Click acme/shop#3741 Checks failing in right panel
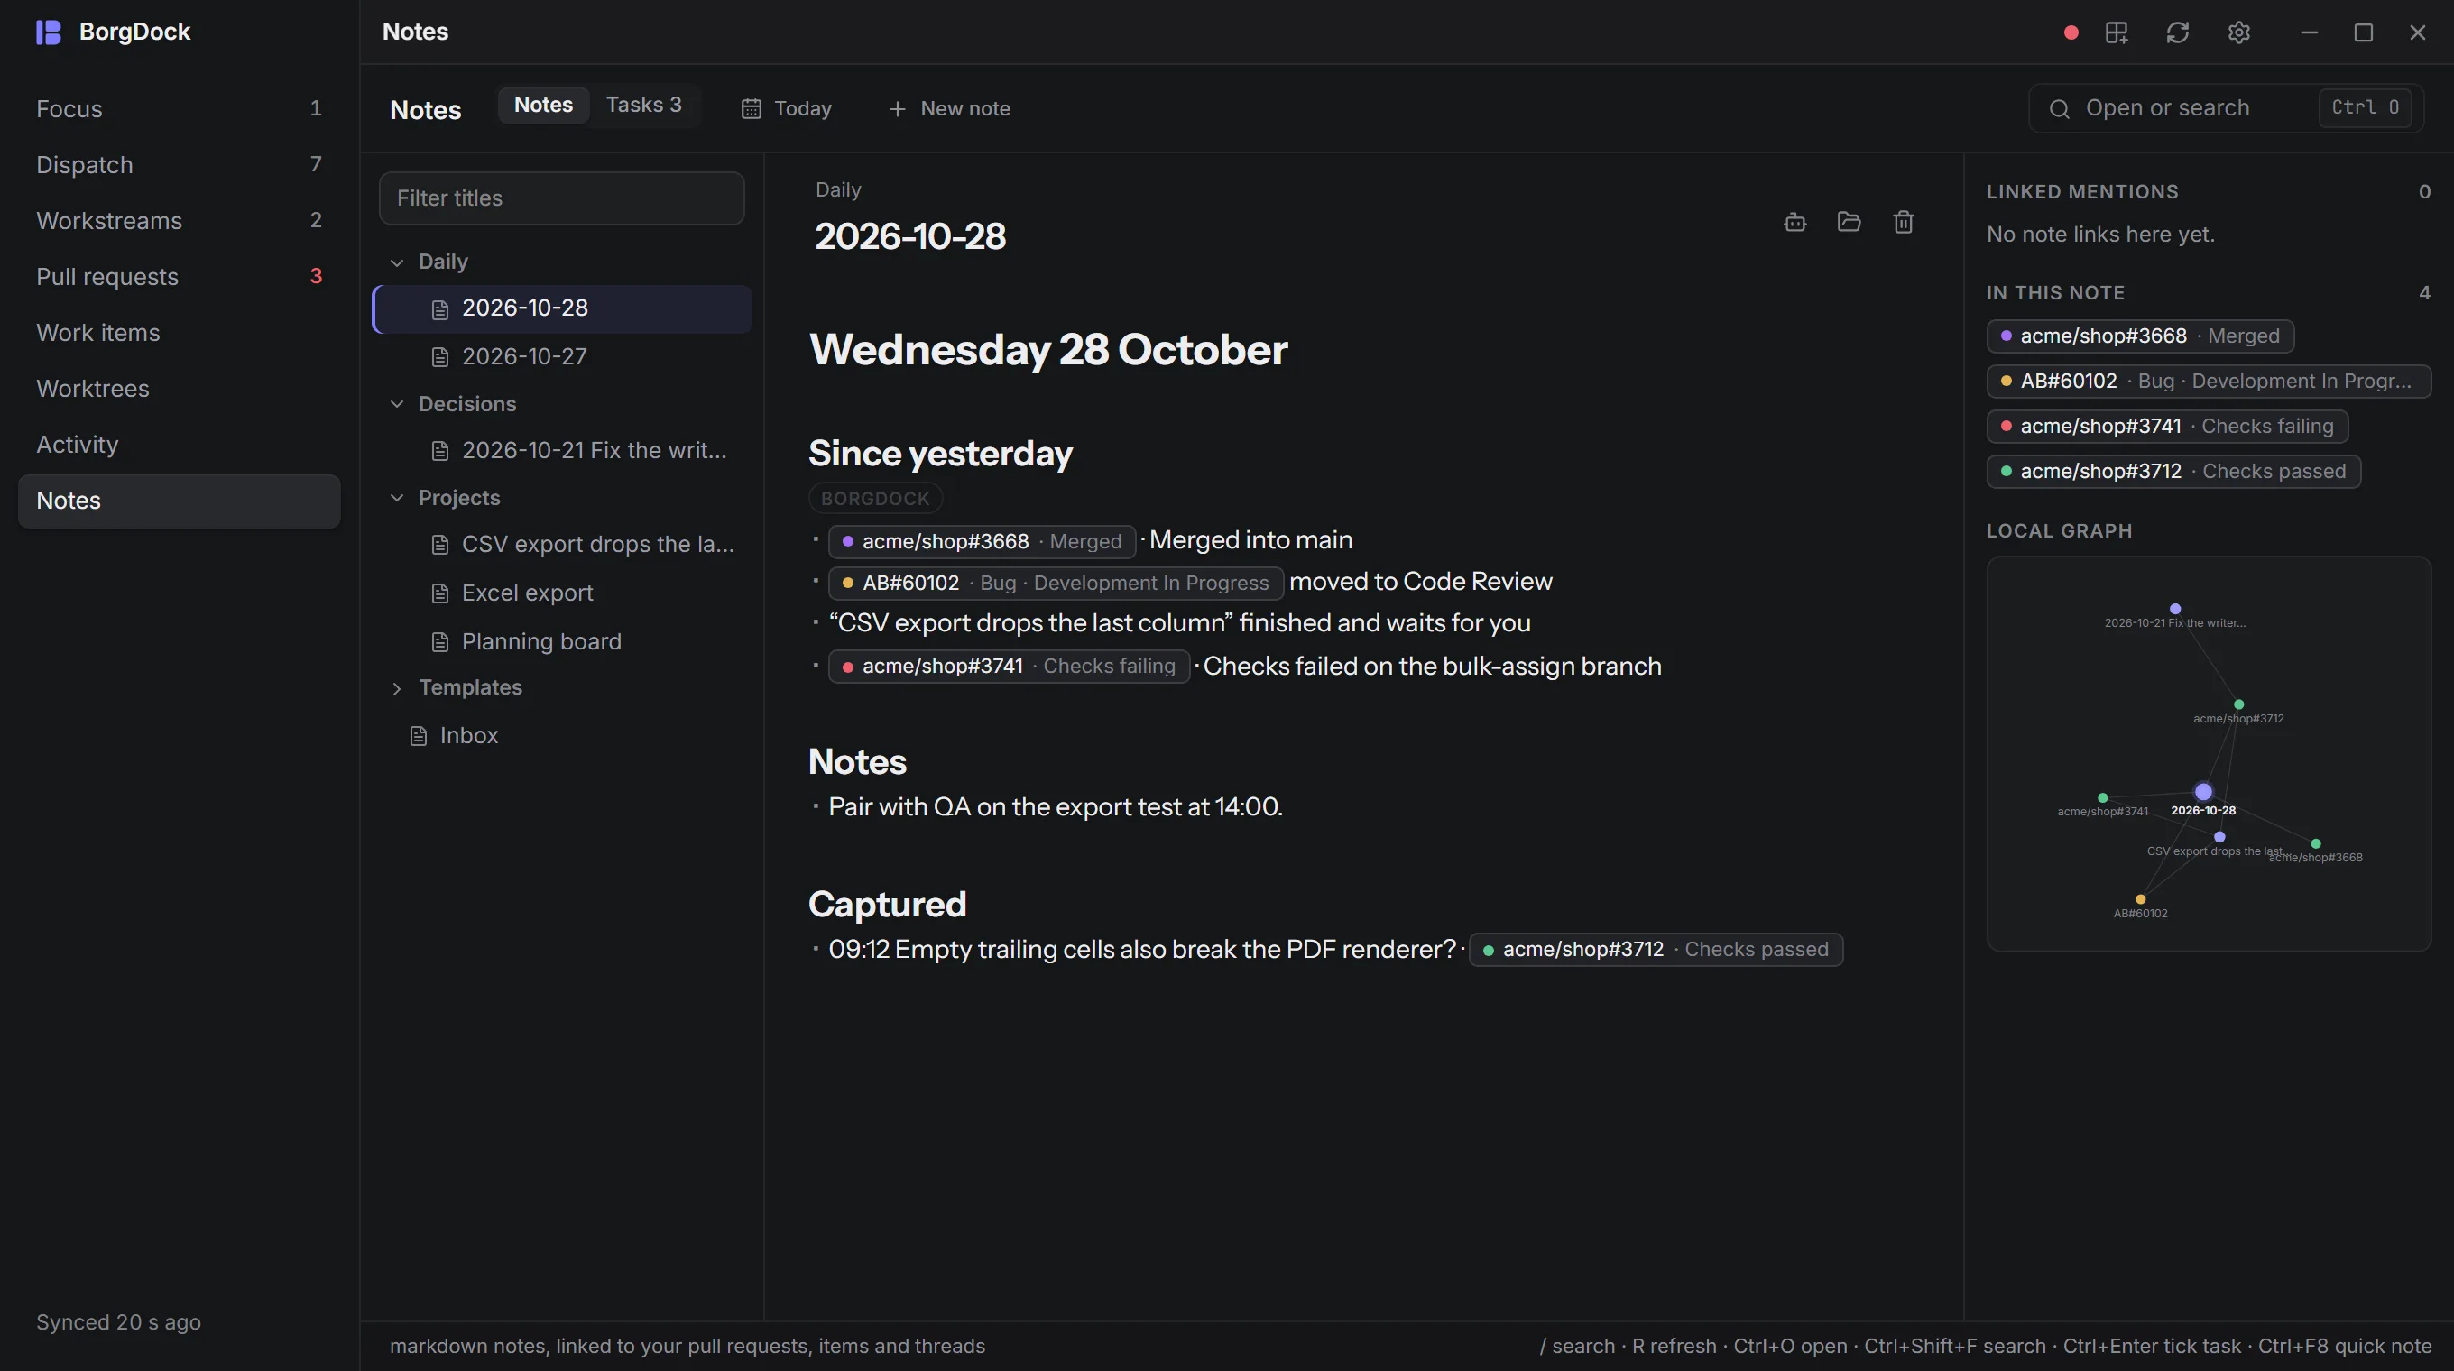Image resolution: width=2454 pixels, height=1371 pixels. coord(2167,427)
